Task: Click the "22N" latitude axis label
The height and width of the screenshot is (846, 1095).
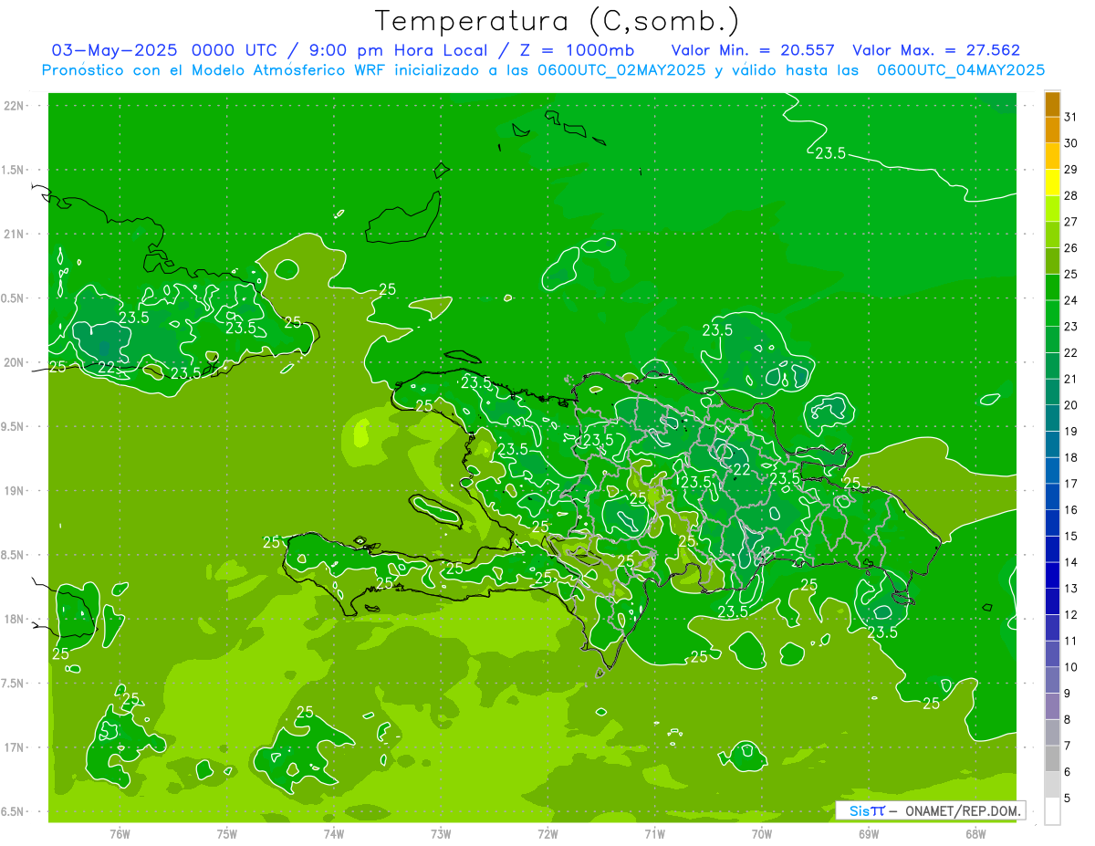Action: click(x=15, y=106)
